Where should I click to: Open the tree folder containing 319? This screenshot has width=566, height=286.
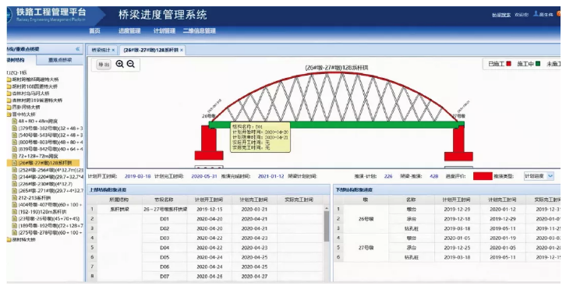click(34, 101)
